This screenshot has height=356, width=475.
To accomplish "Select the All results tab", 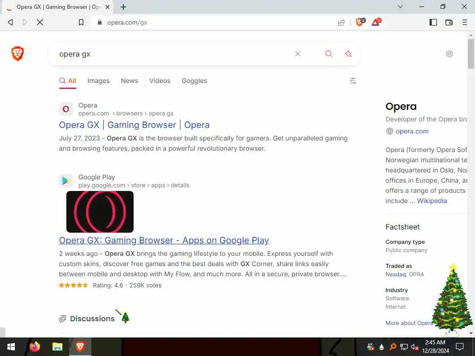I will tap(68, 81).
